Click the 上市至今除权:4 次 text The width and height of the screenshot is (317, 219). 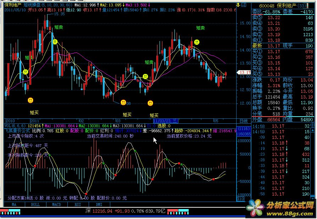[x=26, y=136]
